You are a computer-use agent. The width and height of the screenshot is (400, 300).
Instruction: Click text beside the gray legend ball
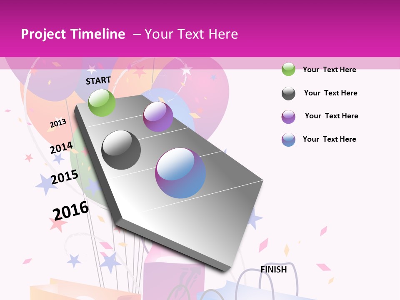[330, 93]
